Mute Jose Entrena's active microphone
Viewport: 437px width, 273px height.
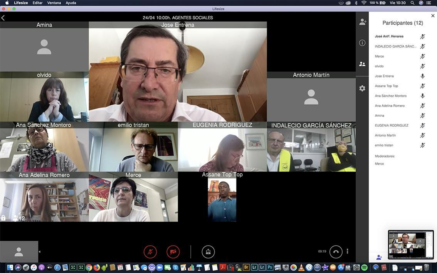422,76
